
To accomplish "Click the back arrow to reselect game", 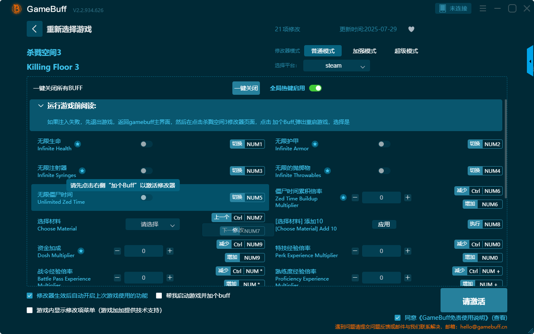I will (35, 28).
